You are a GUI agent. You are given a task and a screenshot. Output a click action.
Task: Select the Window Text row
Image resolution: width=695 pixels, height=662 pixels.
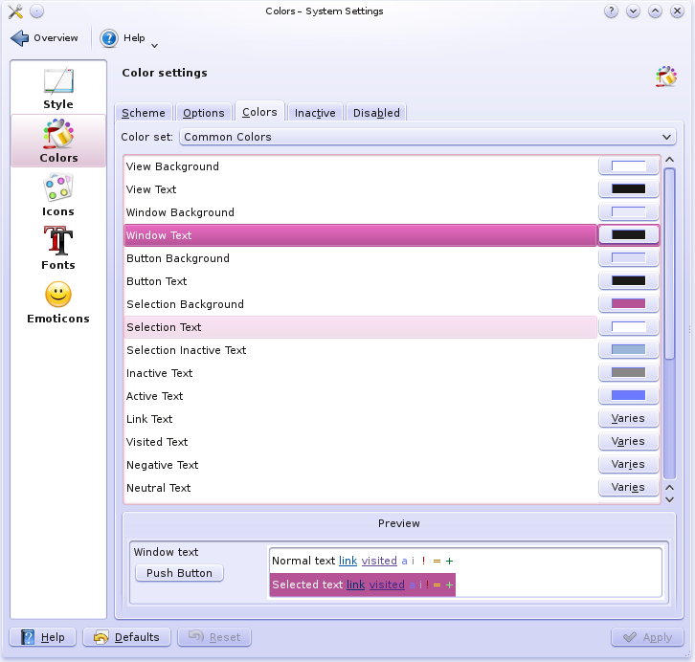pos(360,235)
